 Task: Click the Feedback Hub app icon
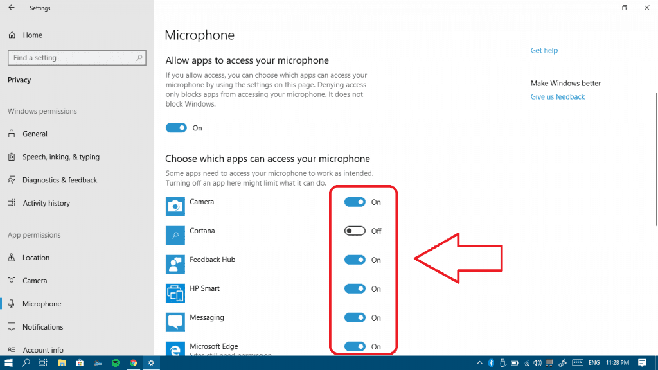coord(175,265)
